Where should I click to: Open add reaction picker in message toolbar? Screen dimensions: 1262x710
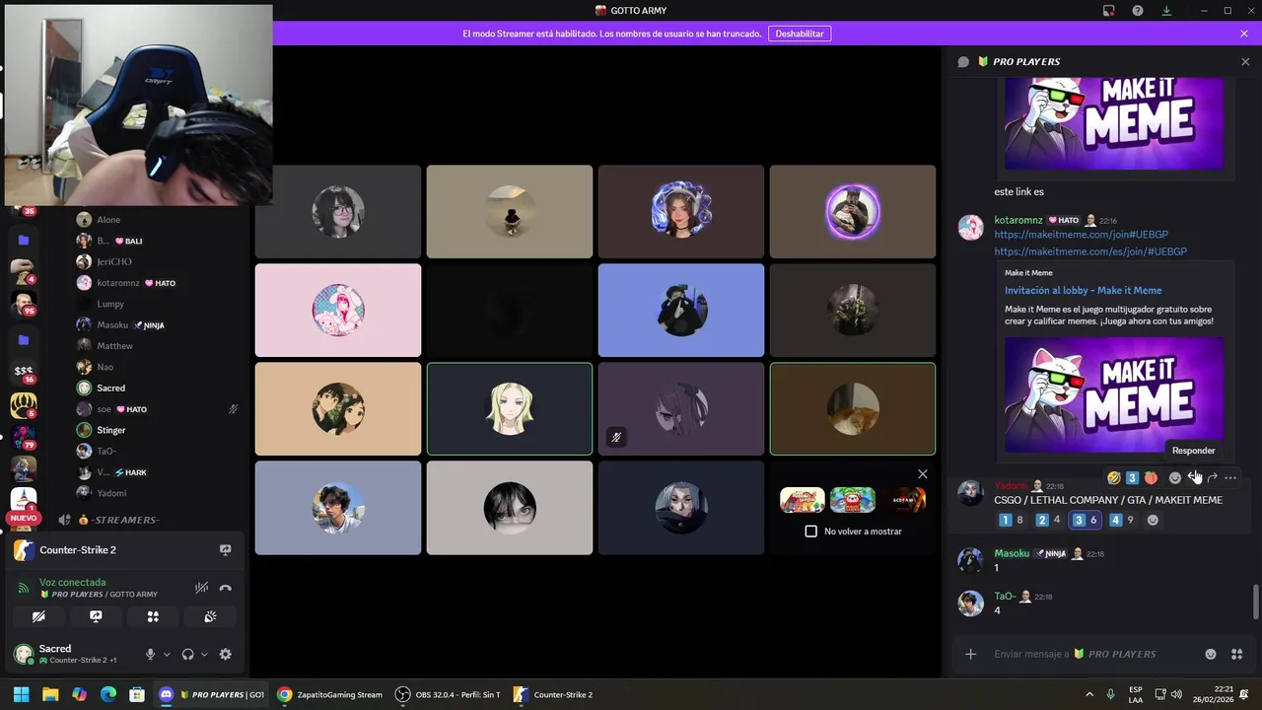[x=1174, y=477]
